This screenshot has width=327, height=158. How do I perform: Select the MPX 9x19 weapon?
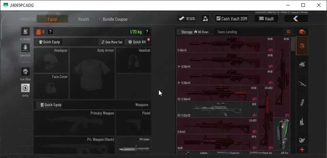(x=217, y=142)
